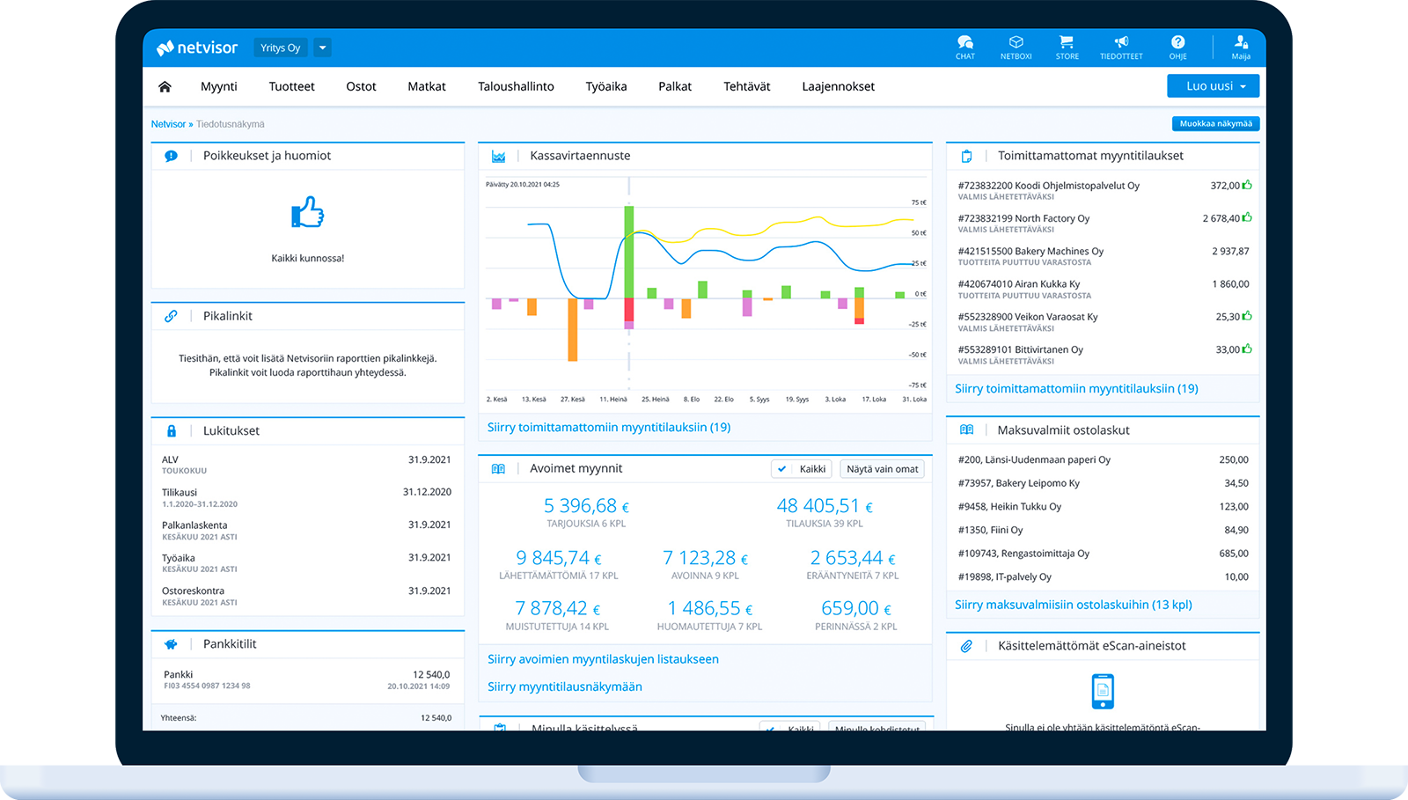
Task: Select the Näytä vain omat filter
Action: click(x=882, y=469)
